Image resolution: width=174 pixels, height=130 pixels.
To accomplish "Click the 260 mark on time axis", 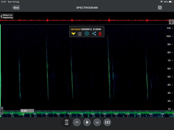I will [151, 114].
